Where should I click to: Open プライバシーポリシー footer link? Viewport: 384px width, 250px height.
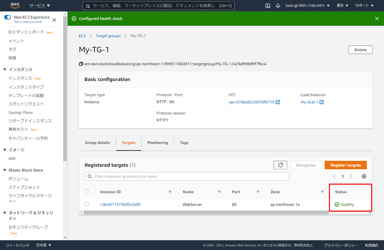coord(340,245)
